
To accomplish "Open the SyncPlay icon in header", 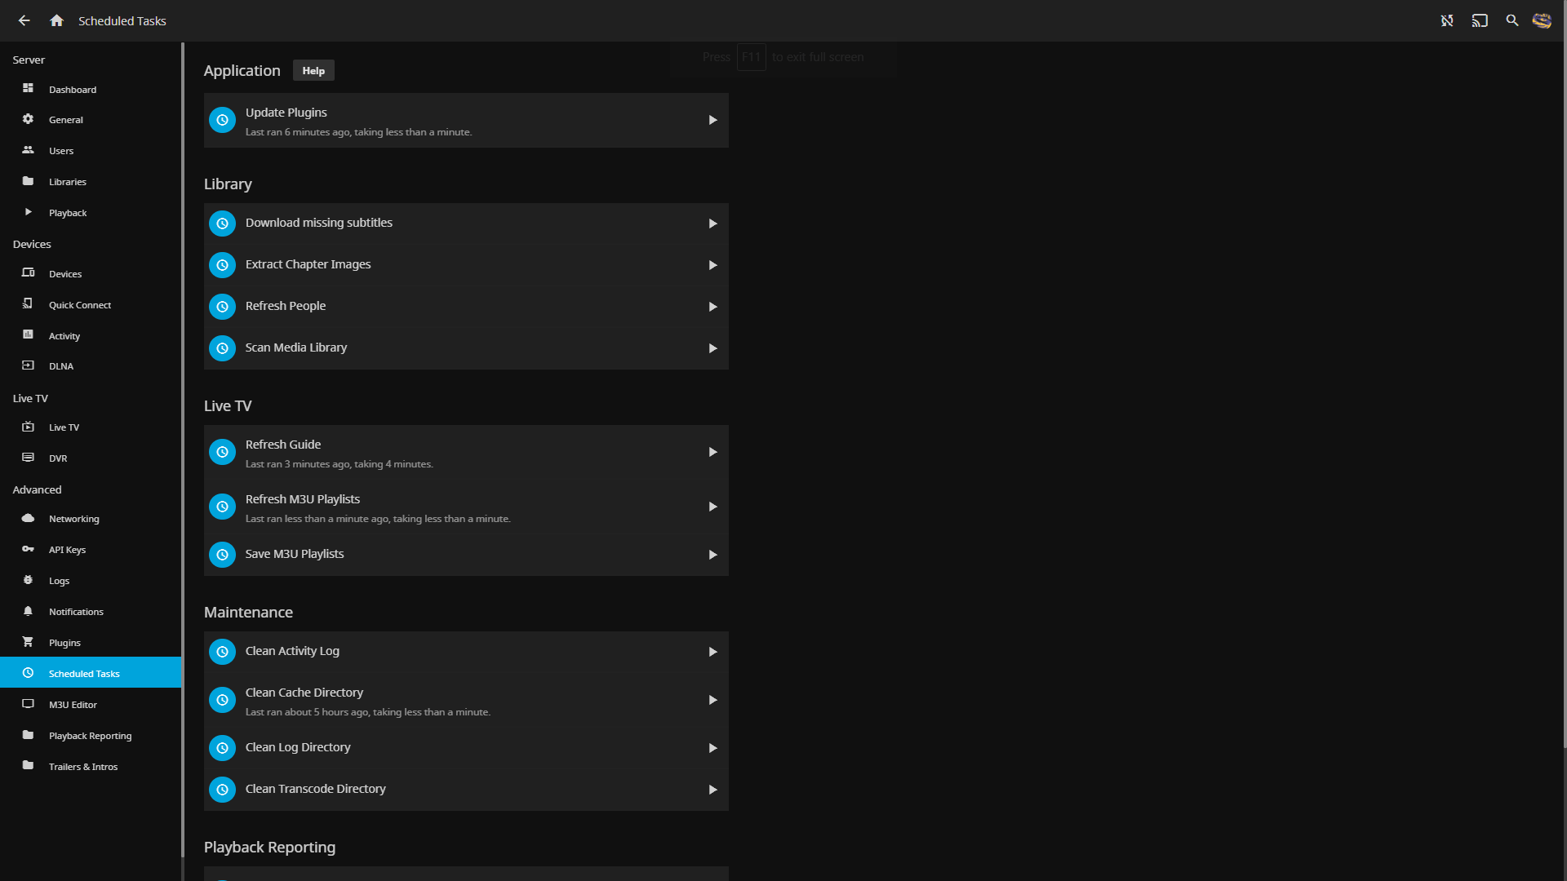I will (1447, 20).
